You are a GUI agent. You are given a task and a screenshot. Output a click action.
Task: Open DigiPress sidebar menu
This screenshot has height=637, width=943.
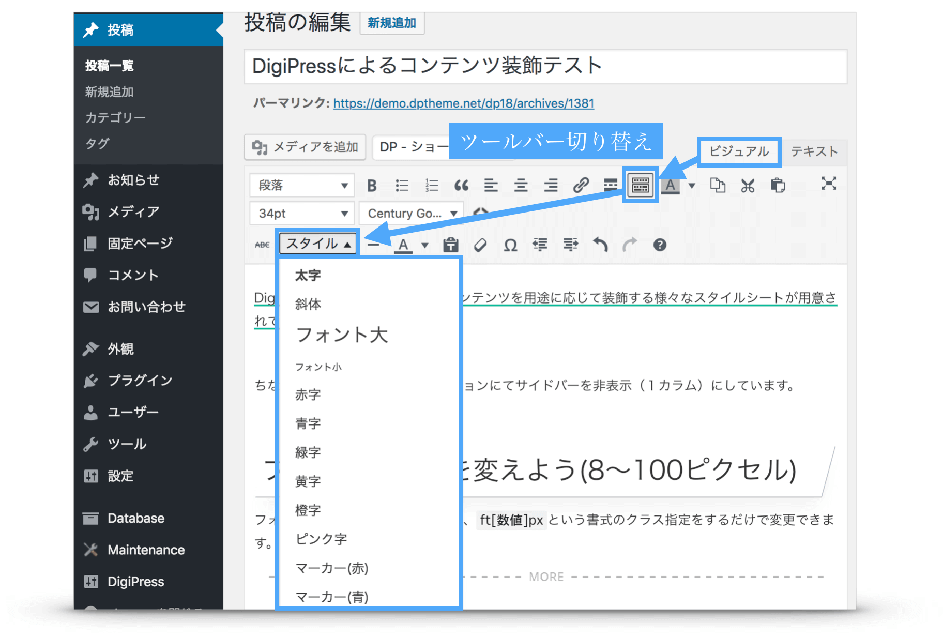tap(148, 582)
